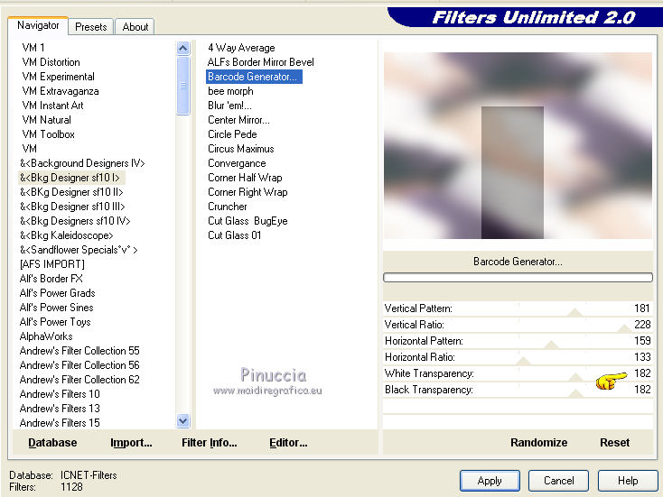Screen dimensions: 663x497
Task: Select VM Distortion category
Action: click(x=51, y=62)
